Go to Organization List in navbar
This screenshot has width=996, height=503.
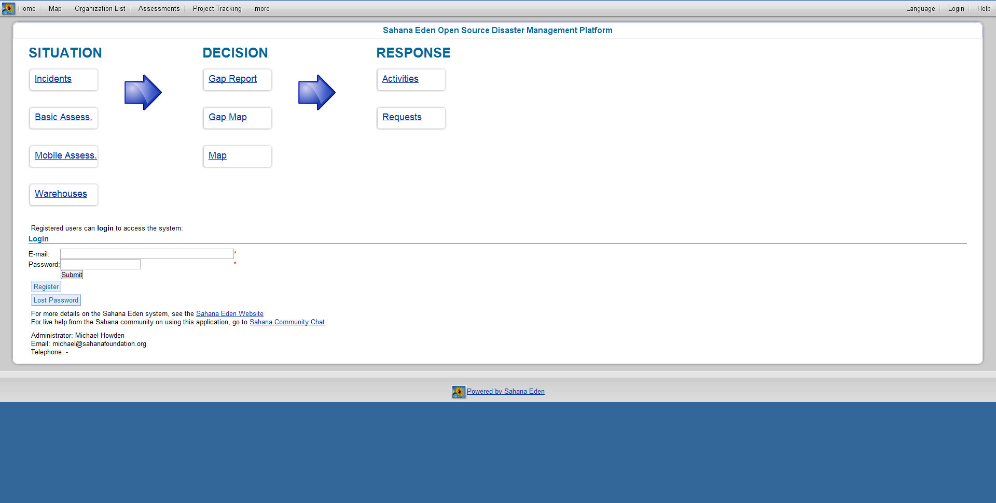tap(100, 9)
